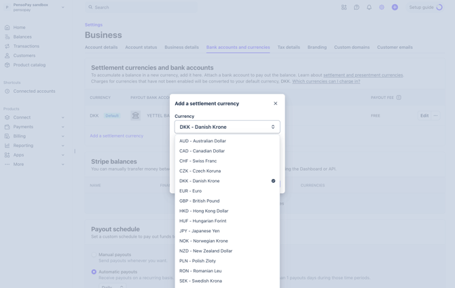
Task: Switch to Account status tab
Action: click(x=141, y=47)
